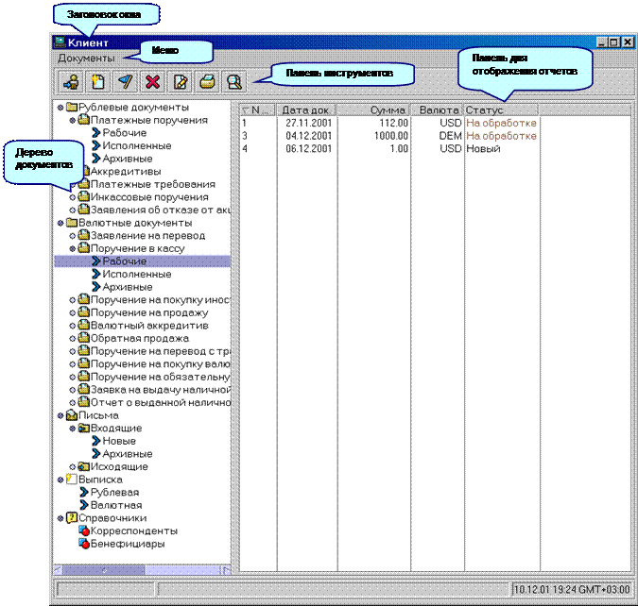Collapse the Письма node

pos(60,415)
